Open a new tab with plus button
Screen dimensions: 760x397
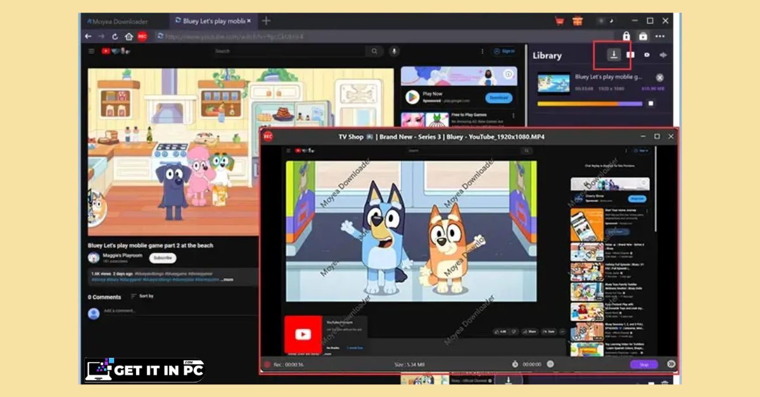(266, 21)
